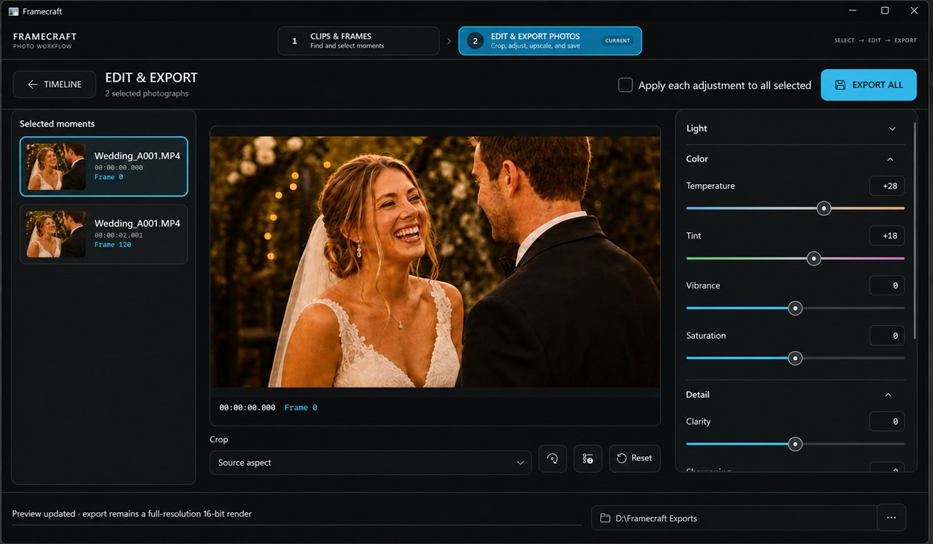Click the Saturation value field
Viewport: 933px width, 544px height.
coord(887,335)
